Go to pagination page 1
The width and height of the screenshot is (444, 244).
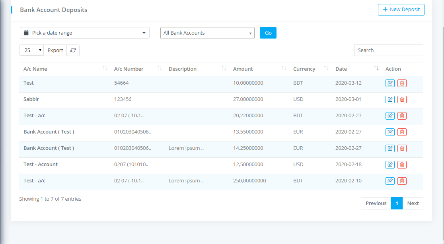[396, 203]
